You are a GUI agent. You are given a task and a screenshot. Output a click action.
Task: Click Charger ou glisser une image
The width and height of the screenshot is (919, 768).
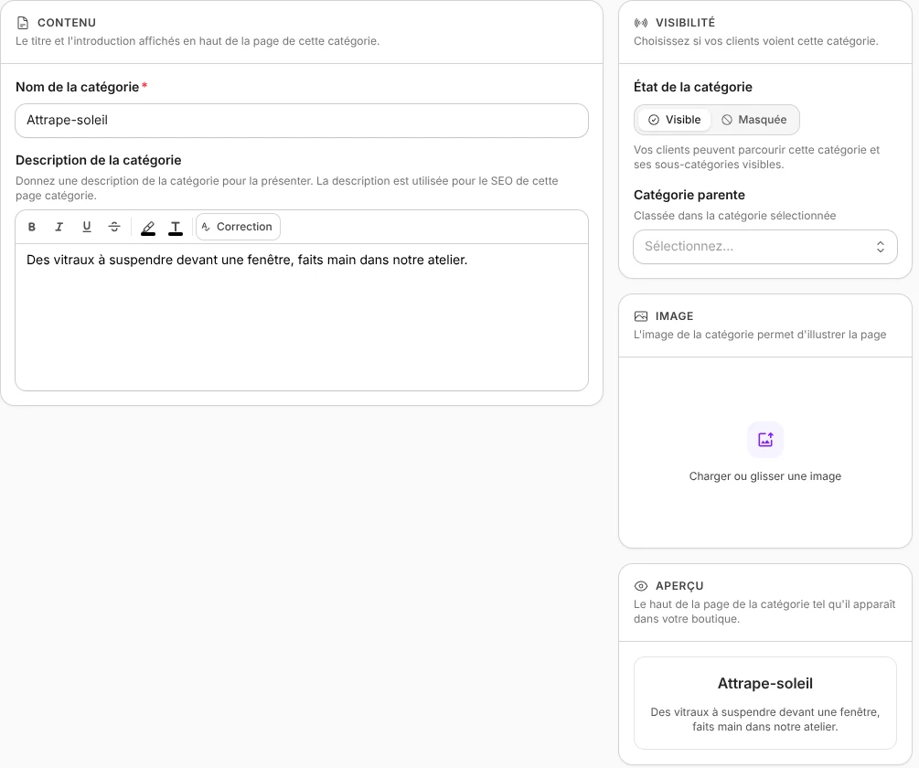point(765,476)
